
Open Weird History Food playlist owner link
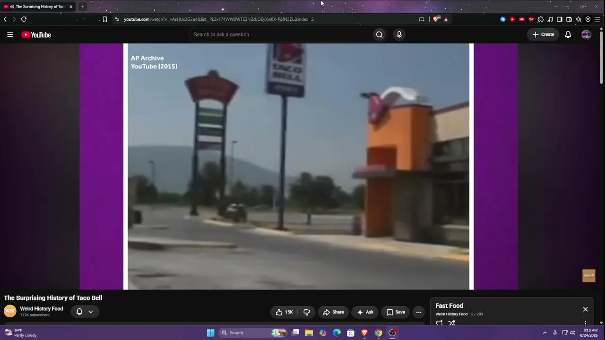451,314
